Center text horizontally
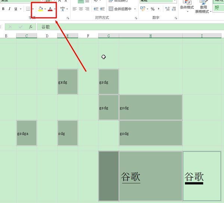The width and height of the screenshot is (224, 203). (x=81, y=9)
